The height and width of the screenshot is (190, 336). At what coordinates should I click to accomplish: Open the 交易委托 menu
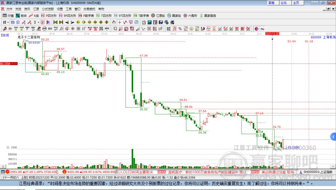click(89, 9)
